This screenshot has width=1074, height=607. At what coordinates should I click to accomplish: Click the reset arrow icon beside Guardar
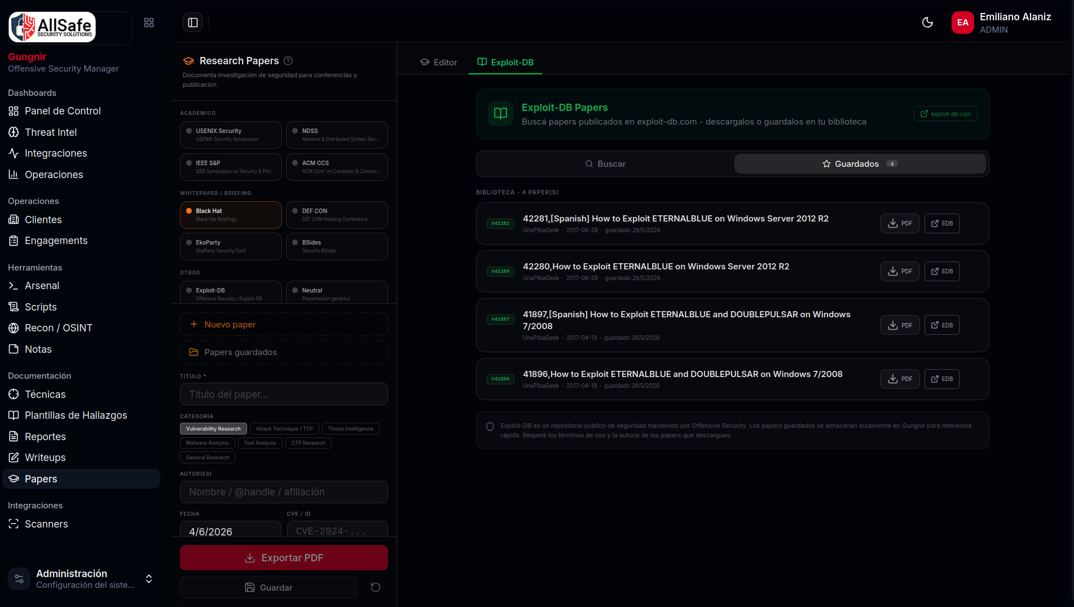pos(376,587)
